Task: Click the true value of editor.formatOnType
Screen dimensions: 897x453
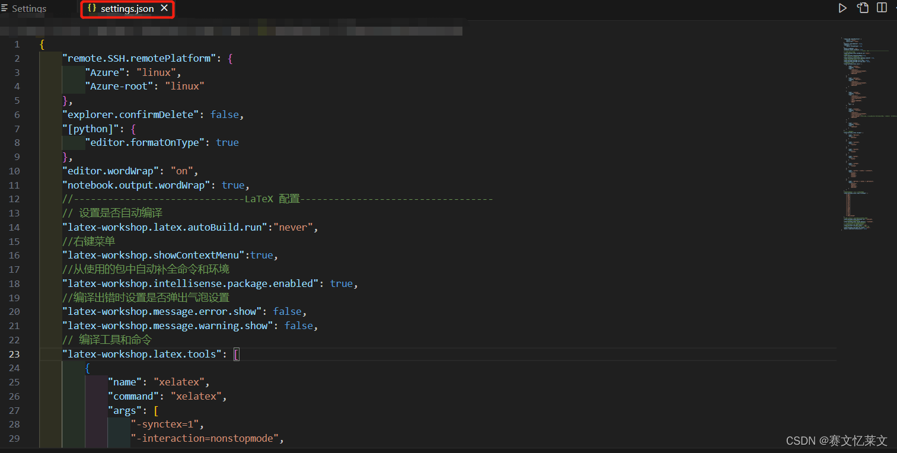Action: point(228,143)
